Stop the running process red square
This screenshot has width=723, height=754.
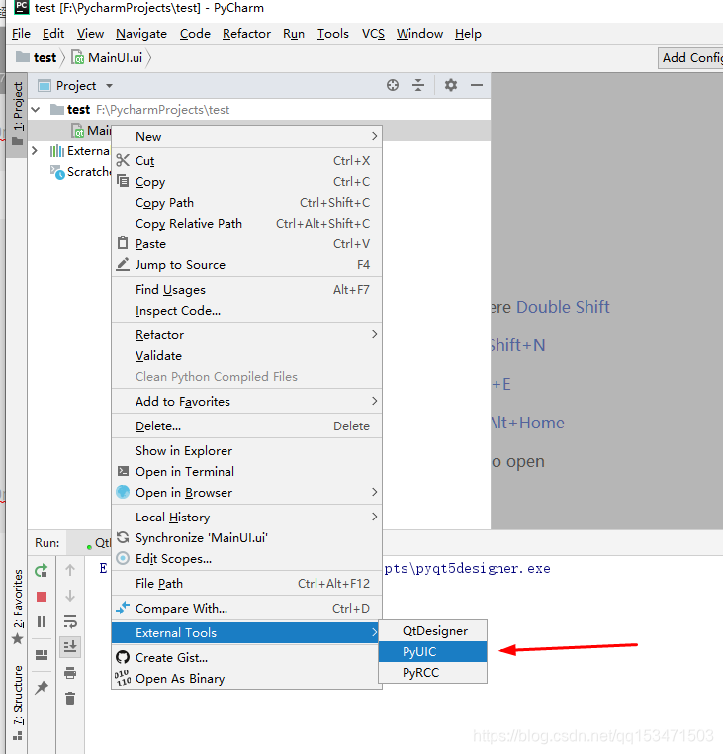(x=42, y=597)
